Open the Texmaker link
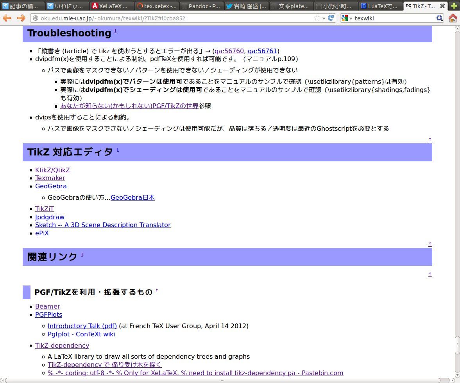Viewport: 460px width, 383px height. (50, 178)
